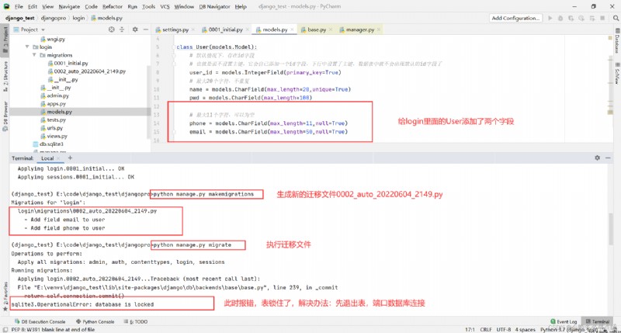This screenshot has width=621, height=333.
Task: Toggle the DB Browser tool window button
Action: (x=5, y=116)
